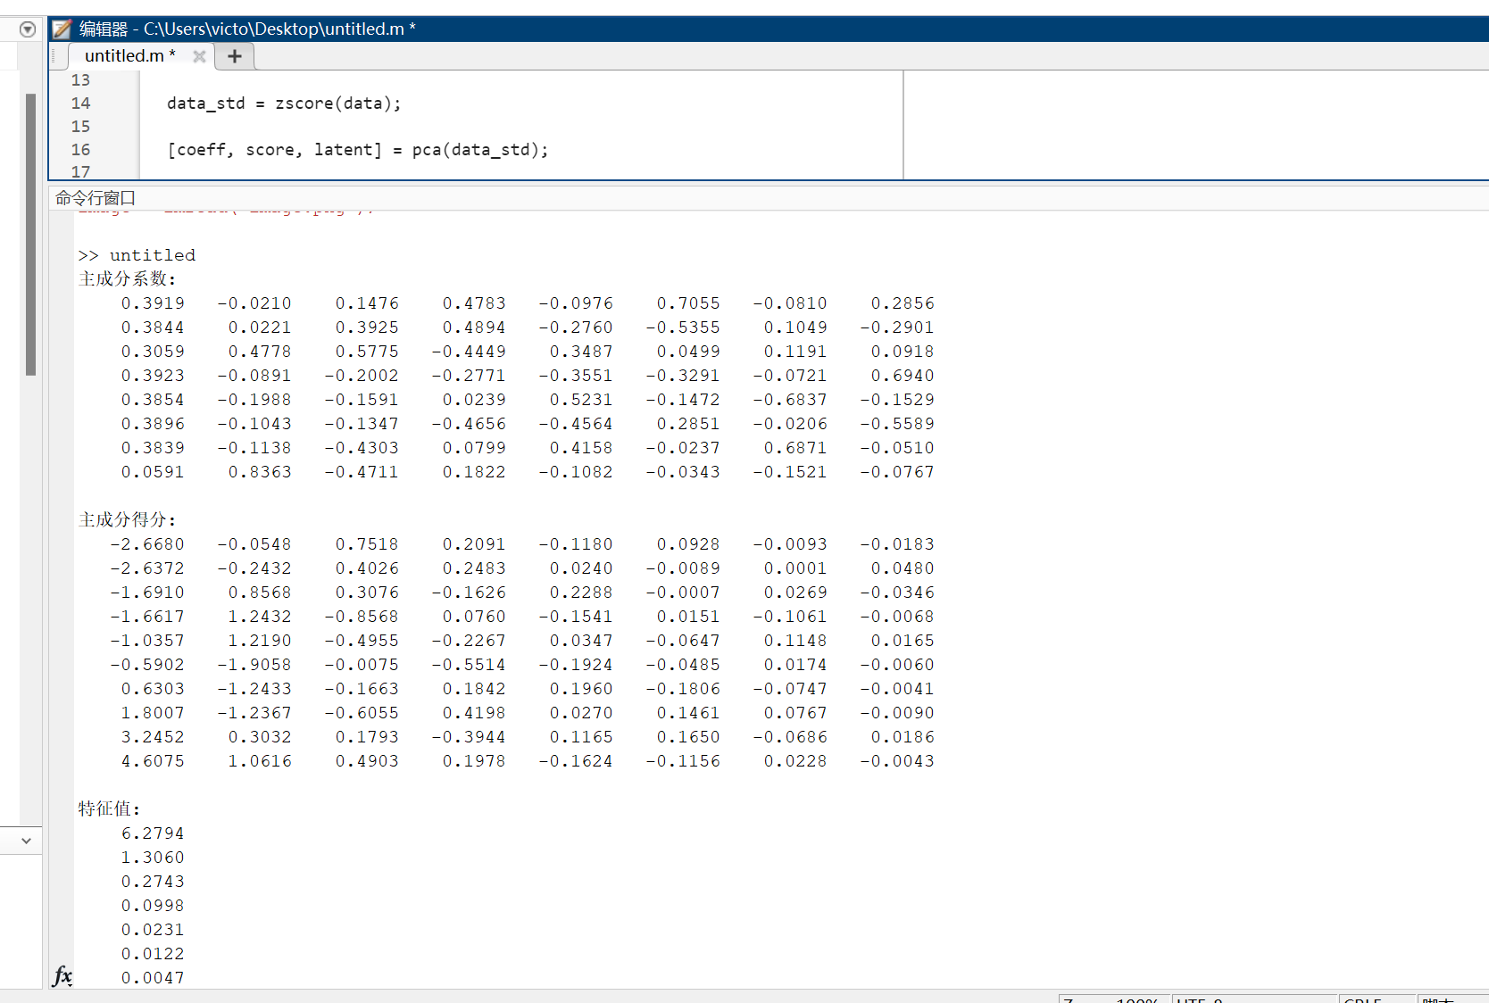Click eigenvalue 0.0998
The image size is (1489, 1003).
(153, 906)
